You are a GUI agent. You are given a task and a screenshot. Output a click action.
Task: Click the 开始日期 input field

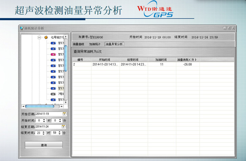[48, 114]
